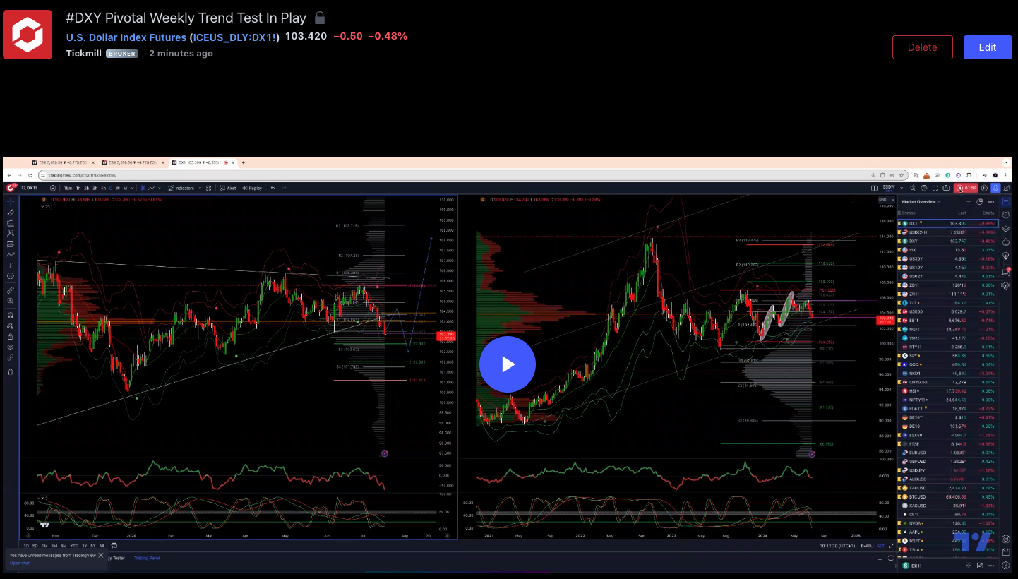The width and height of the screenshot is (1018, 579).
Task: Click the Alert button in chart toolbar
Action: [x=227, y=188]
